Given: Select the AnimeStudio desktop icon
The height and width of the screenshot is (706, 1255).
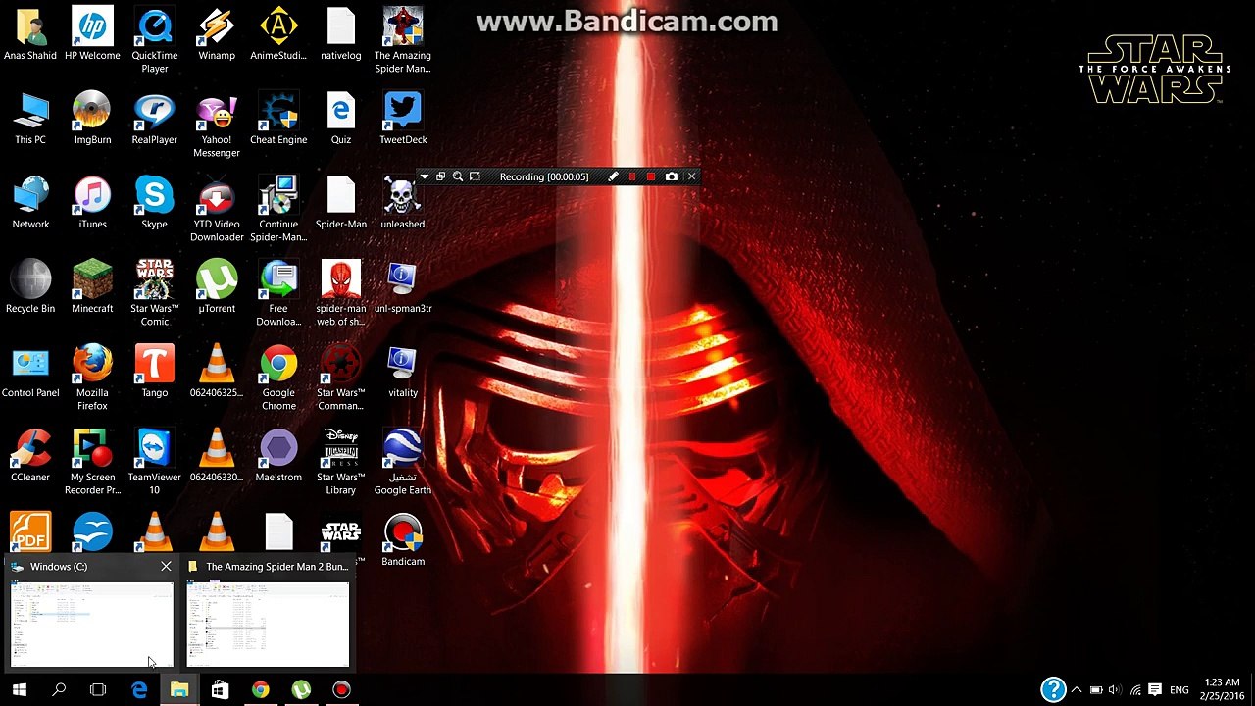Looking at the screenshot, I should (278, 34).
